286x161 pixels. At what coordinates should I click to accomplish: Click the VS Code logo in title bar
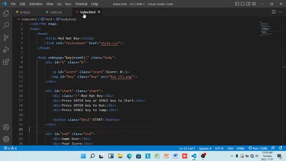pyautogui.click(x=4, y=4)
